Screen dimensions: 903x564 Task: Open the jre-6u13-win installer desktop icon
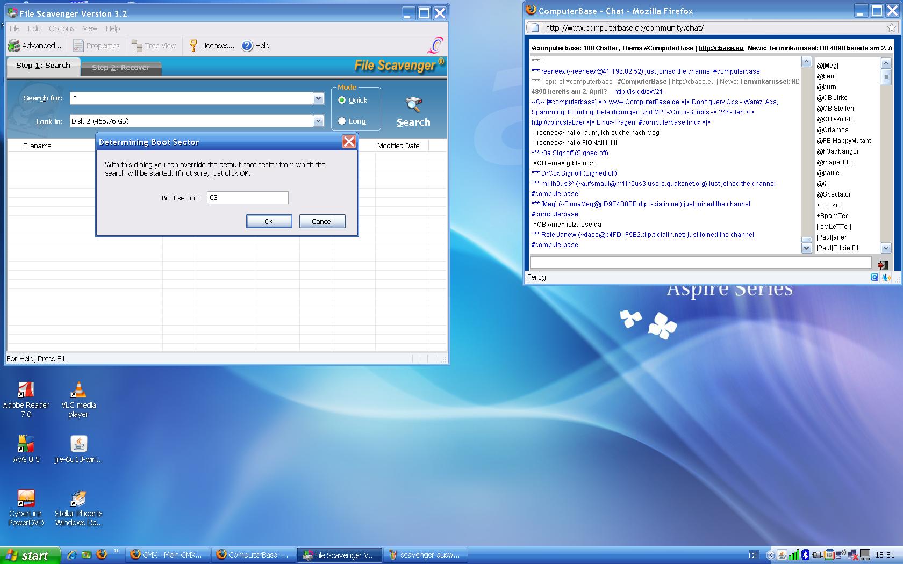[x=78, y=449]
